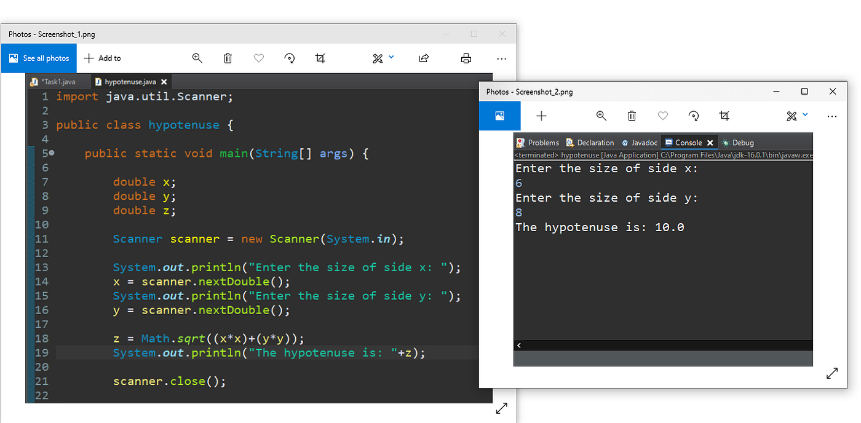
Task: Click scanner.close(); on line 21
Action: 170,381
